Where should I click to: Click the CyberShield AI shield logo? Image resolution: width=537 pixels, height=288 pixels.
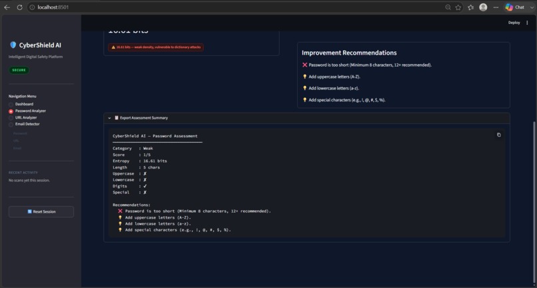[13, 45]
